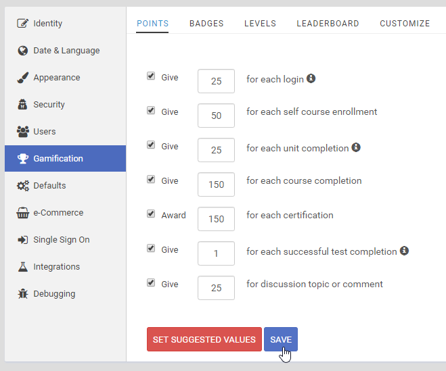Open the Leaderboard tab
446x371 pixels.
click(328, 24)
